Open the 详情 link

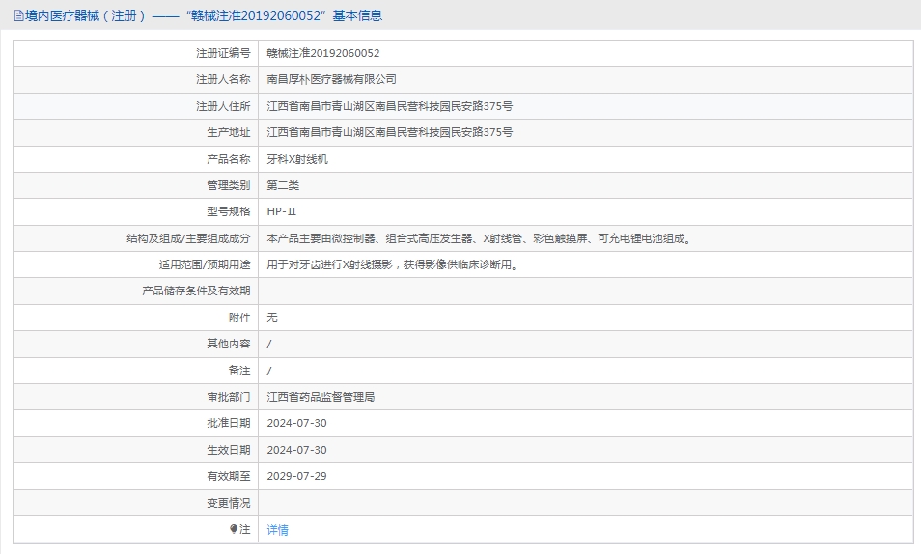(277, 529)
